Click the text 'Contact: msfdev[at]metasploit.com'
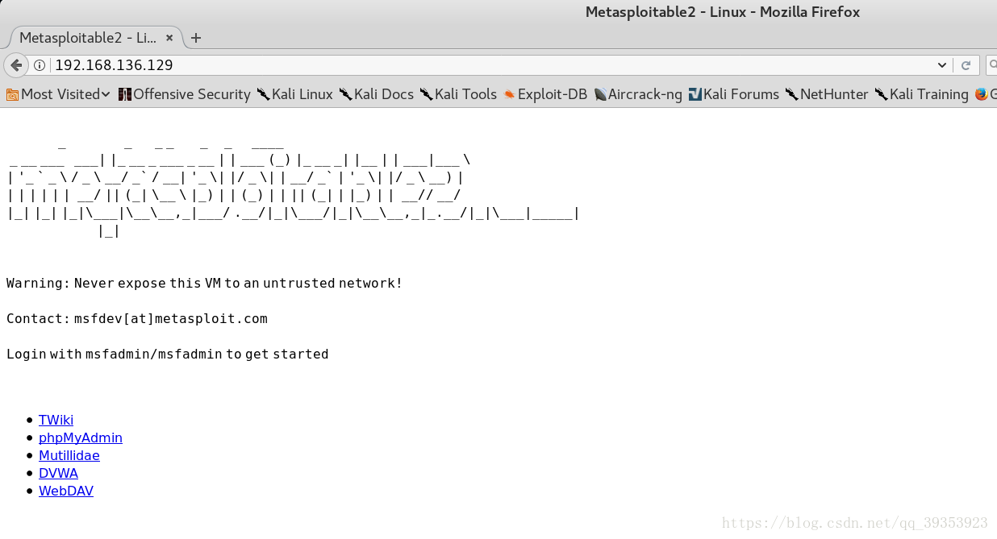Screen dimensions: 997x539 tap(137, 318)
